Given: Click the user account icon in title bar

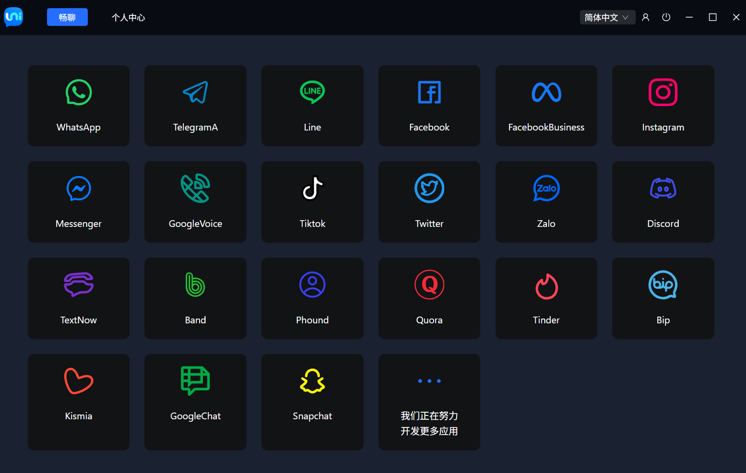Looking at the screenshot, I should (646, 17).
